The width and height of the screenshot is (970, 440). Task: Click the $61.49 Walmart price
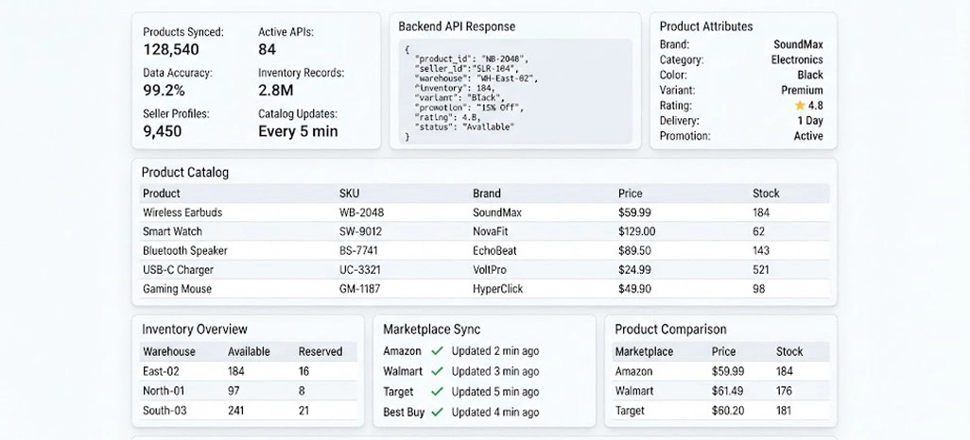click(x=728, y=391)
